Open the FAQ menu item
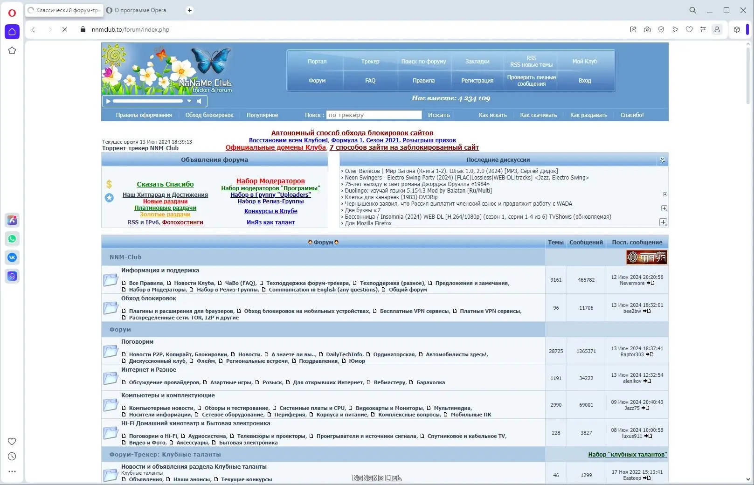Viewport: 754px width, 485px height. (x=370, y=81)
